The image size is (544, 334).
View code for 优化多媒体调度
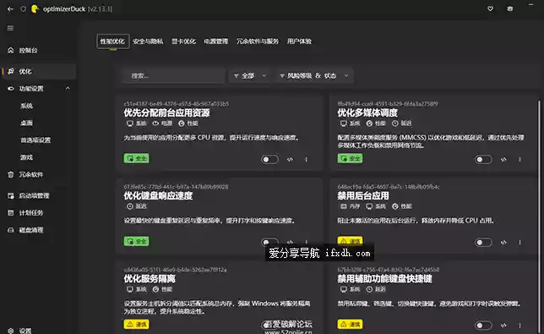click(503, 159)
